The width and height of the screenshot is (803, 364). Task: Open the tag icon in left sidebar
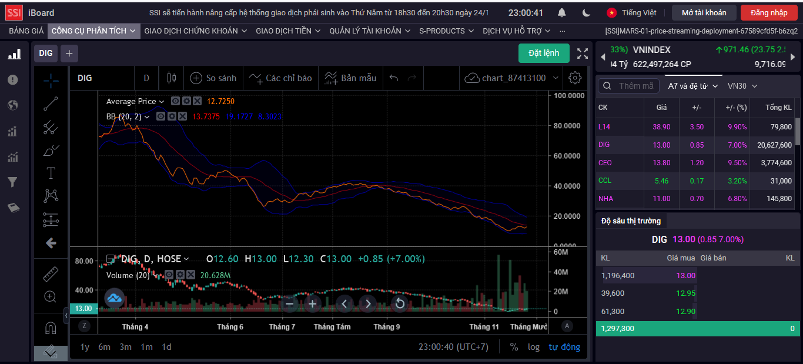pyautogui.click(x=13, y=208)
